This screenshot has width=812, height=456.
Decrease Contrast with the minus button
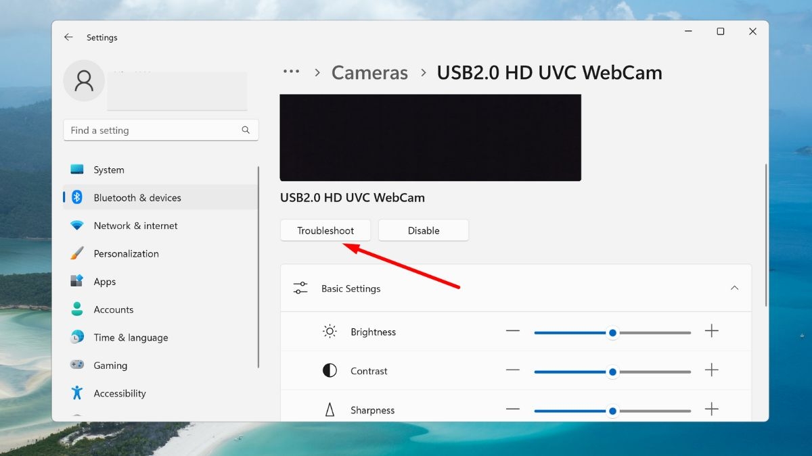(x=513, y=370)
